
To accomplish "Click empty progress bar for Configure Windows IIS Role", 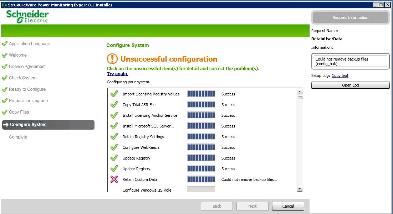I will pos(201,189).
